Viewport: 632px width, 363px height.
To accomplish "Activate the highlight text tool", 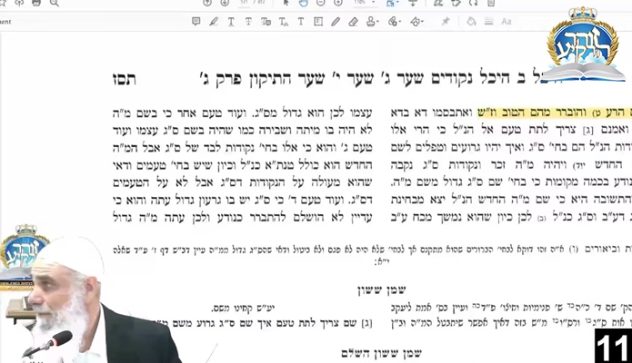I will 214,22.
